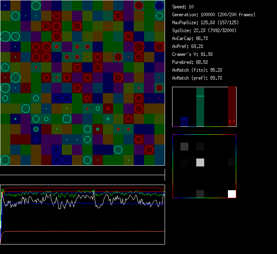Click the Generation counter text
The image size is (277, 254).
tap(213, 15)
